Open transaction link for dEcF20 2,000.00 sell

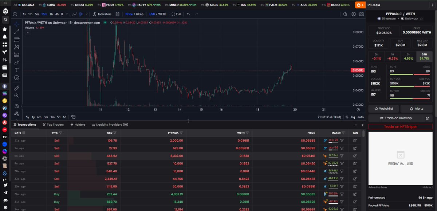pos(355,140)
